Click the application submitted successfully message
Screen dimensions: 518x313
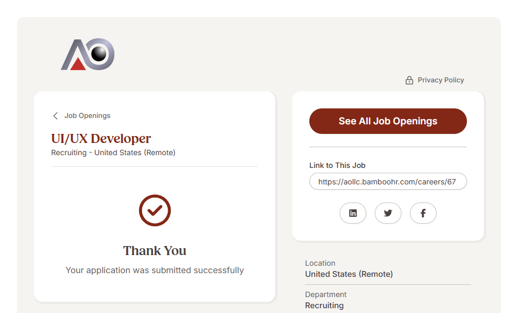coord(154,270)
